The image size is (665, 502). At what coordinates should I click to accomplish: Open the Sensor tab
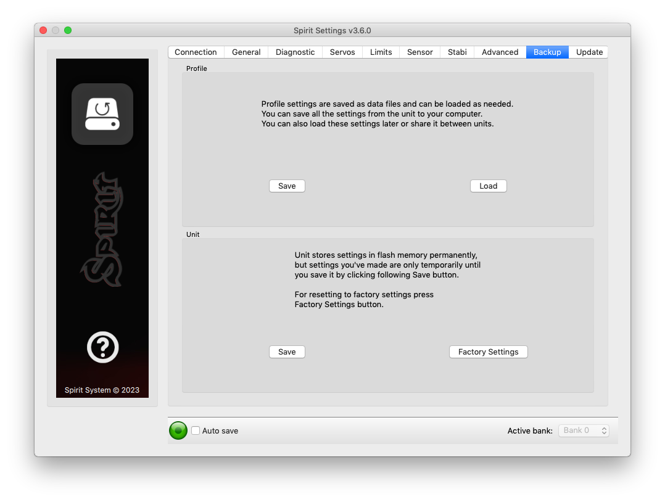tap(419, 52)
